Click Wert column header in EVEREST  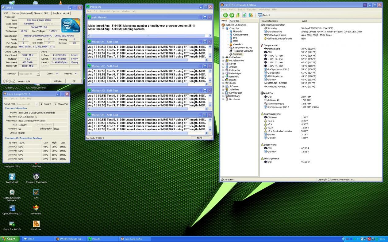340,21
